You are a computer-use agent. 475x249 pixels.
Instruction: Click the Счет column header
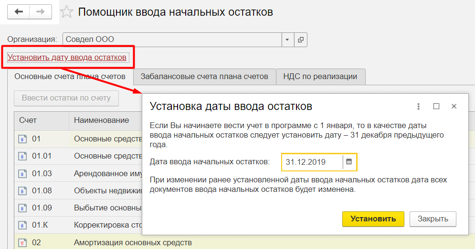click(42, 120)
